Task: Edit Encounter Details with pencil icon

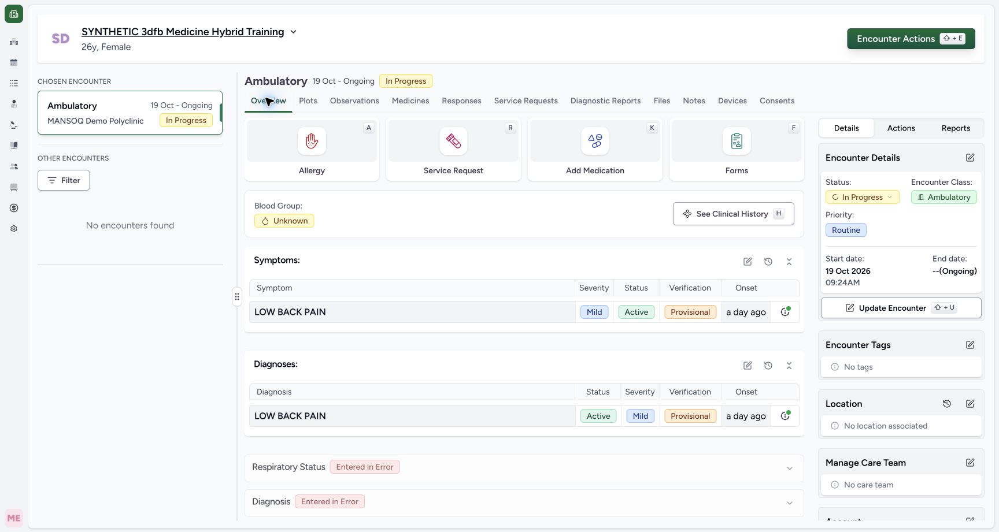Action: 970,158
